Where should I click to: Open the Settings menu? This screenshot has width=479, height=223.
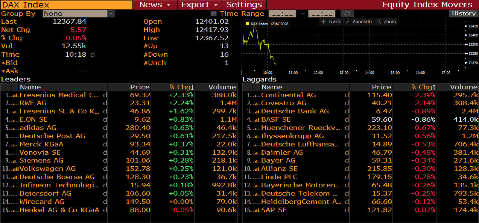click(244, 5)
